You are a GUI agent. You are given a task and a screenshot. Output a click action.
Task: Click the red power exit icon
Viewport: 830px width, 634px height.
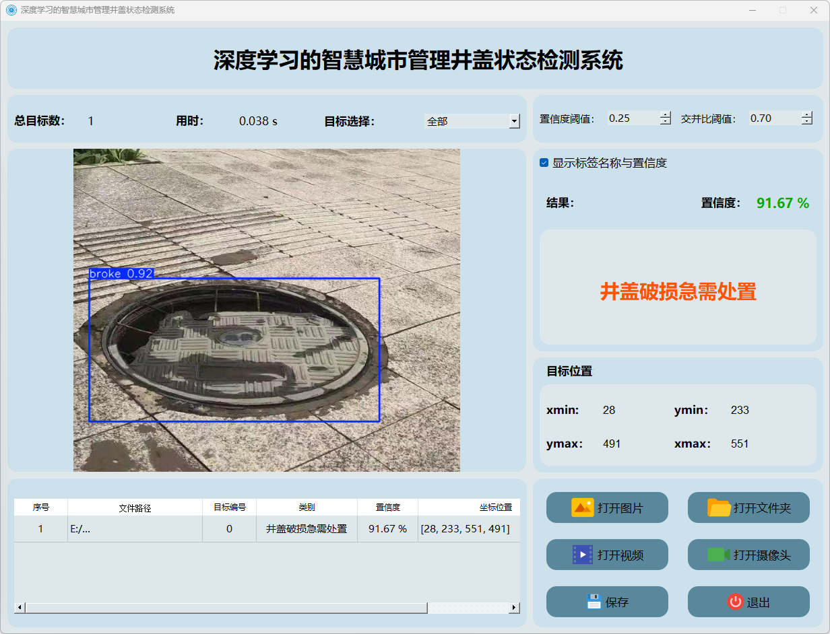click(x=735, y=602)
